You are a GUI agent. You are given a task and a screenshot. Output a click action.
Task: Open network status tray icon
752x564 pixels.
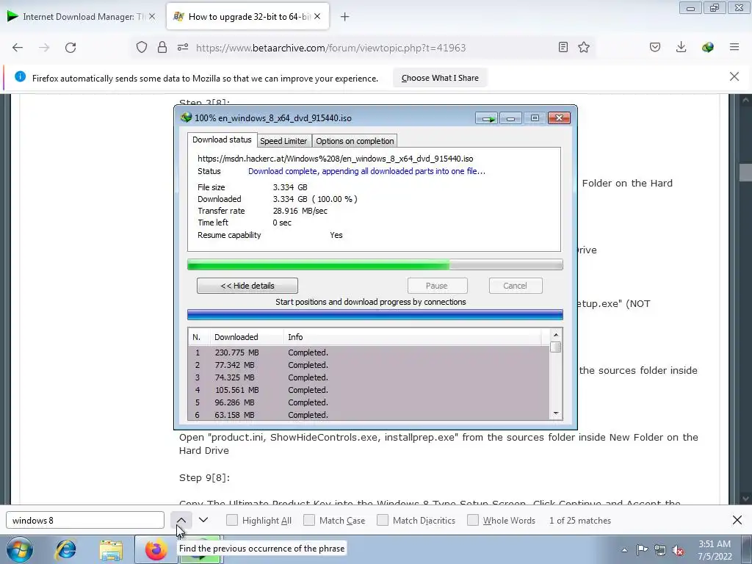click(660, 550)
